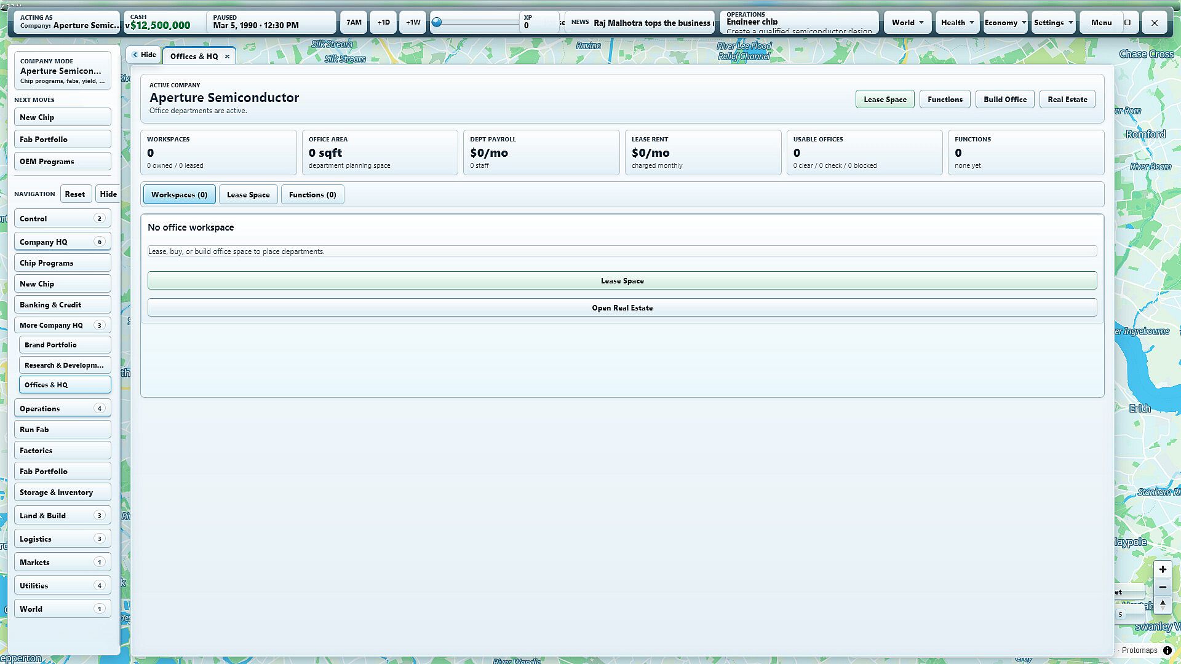Open the Company Mode card

point(63,71)
